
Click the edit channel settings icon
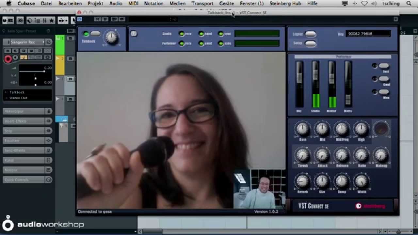[x=49, y=42]
